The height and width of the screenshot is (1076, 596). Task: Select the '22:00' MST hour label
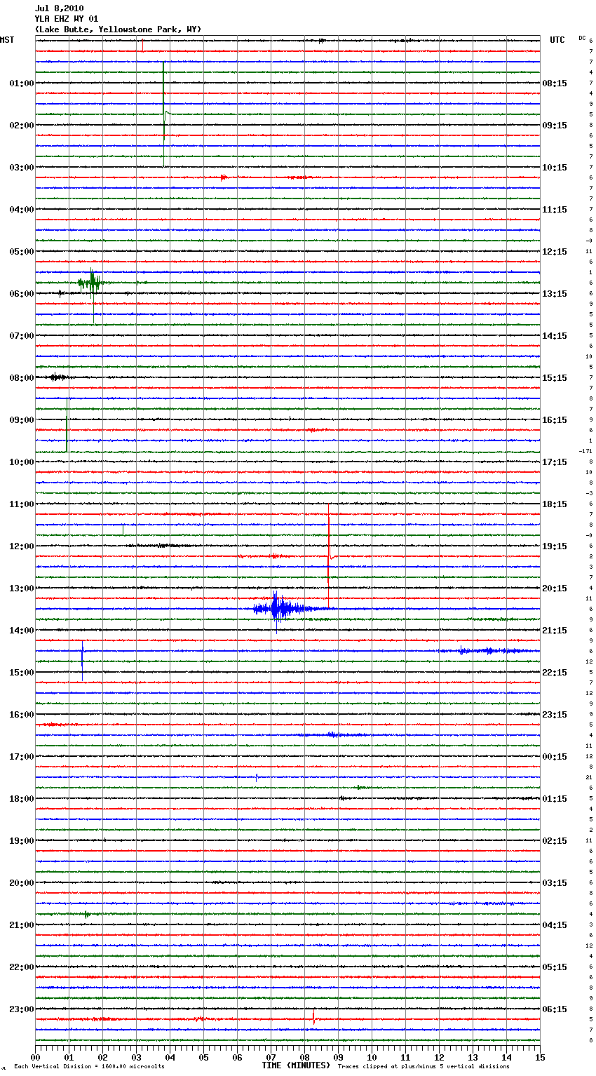coord(21,967)
